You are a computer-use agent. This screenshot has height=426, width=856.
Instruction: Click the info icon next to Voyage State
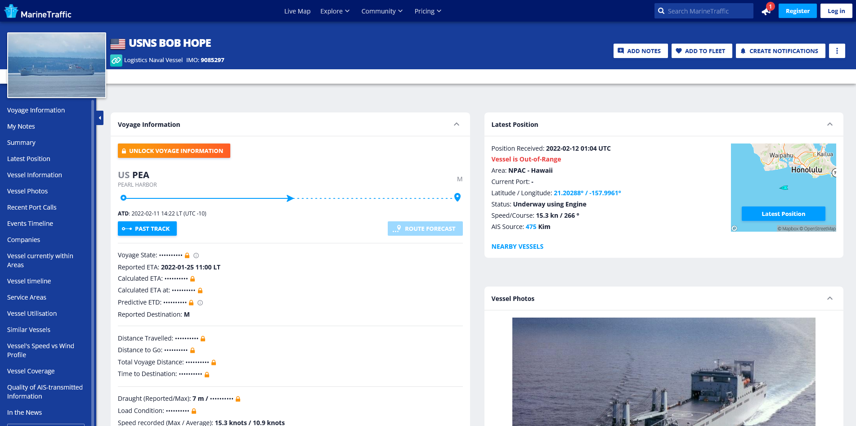196,256
